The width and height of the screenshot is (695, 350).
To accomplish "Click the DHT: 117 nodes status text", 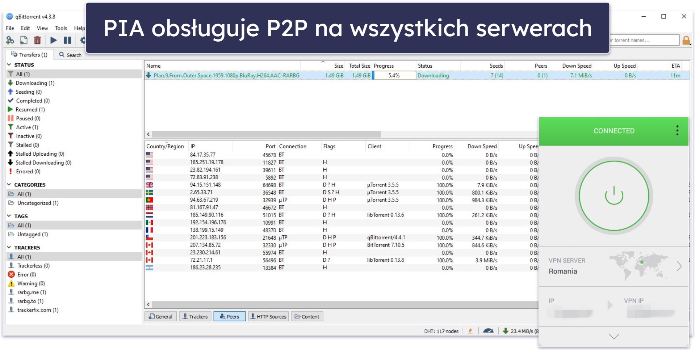I will [x=441, y=331].
